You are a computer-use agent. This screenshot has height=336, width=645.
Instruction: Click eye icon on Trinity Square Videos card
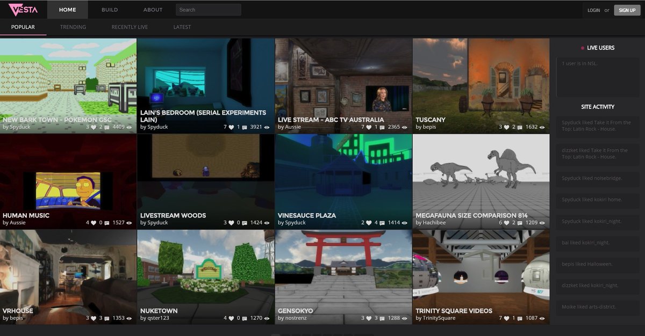click(542, 318)
